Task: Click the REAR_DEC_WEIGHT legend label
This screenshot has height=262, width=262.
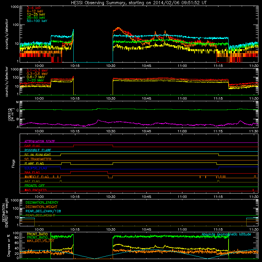Action: coord(40,215)
